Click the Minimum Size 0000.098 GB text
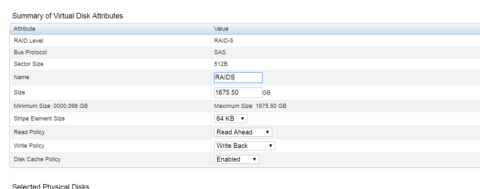 click(50, 106)
